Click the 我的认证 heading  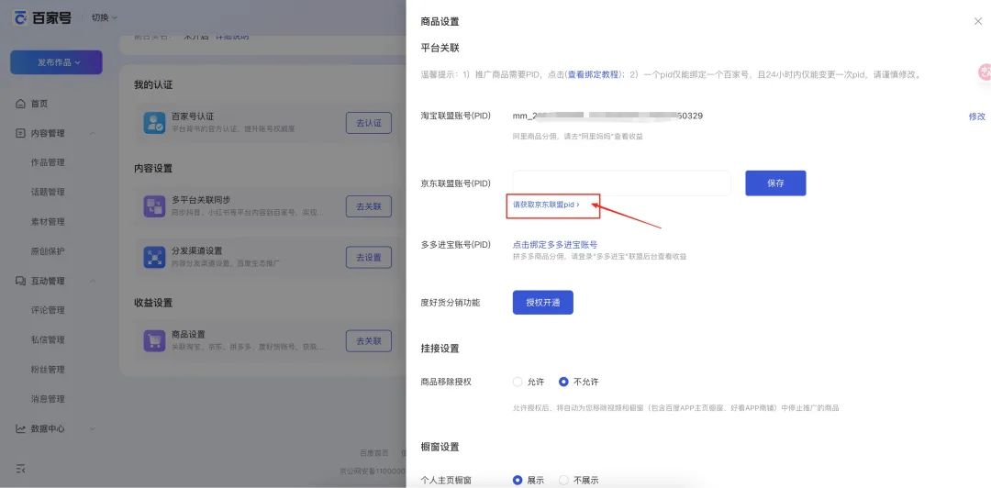(153, 84)
